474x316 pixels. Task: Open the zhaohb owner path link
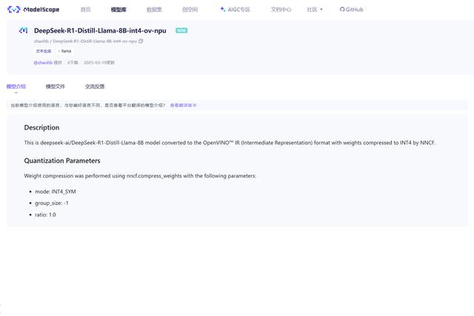(x=41, y=41)
